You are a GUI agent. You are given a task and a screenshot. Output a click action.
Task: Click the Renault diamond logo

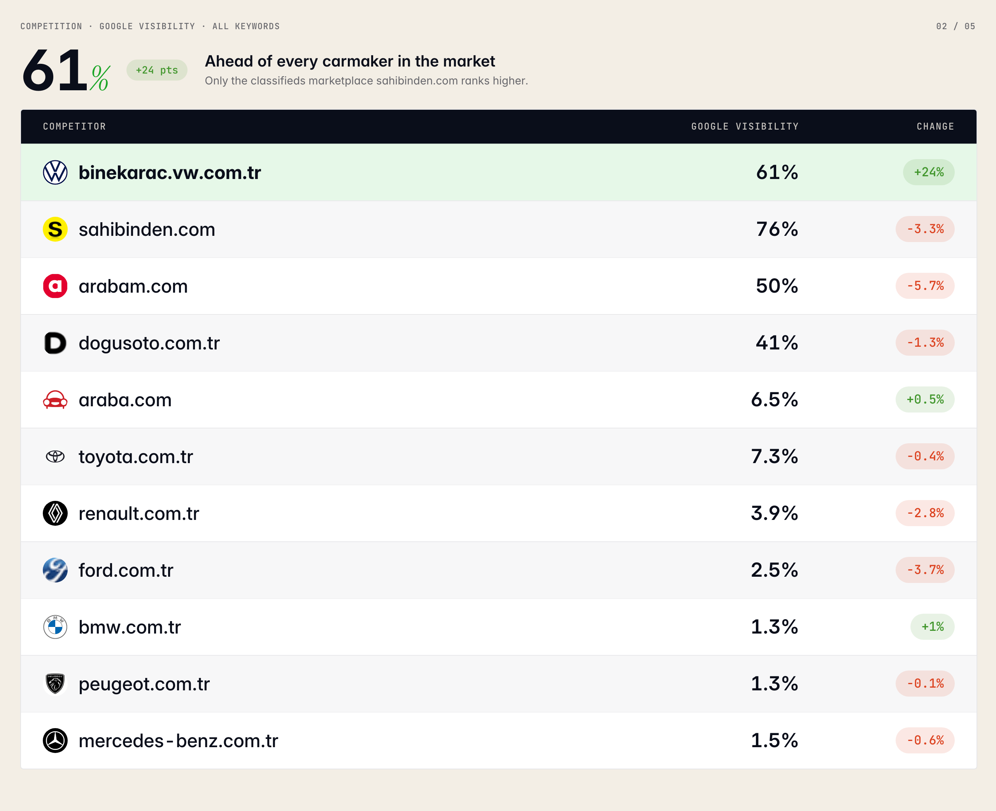pos(55,513)
